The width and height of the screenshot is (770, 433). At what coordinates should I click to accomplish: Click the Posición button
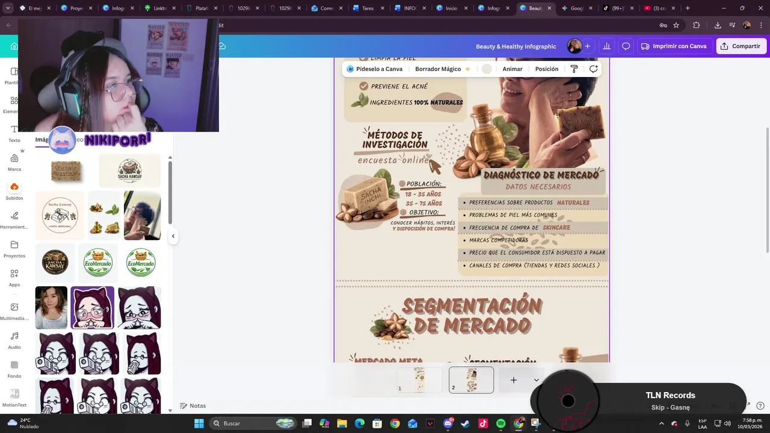click(547, 69)
